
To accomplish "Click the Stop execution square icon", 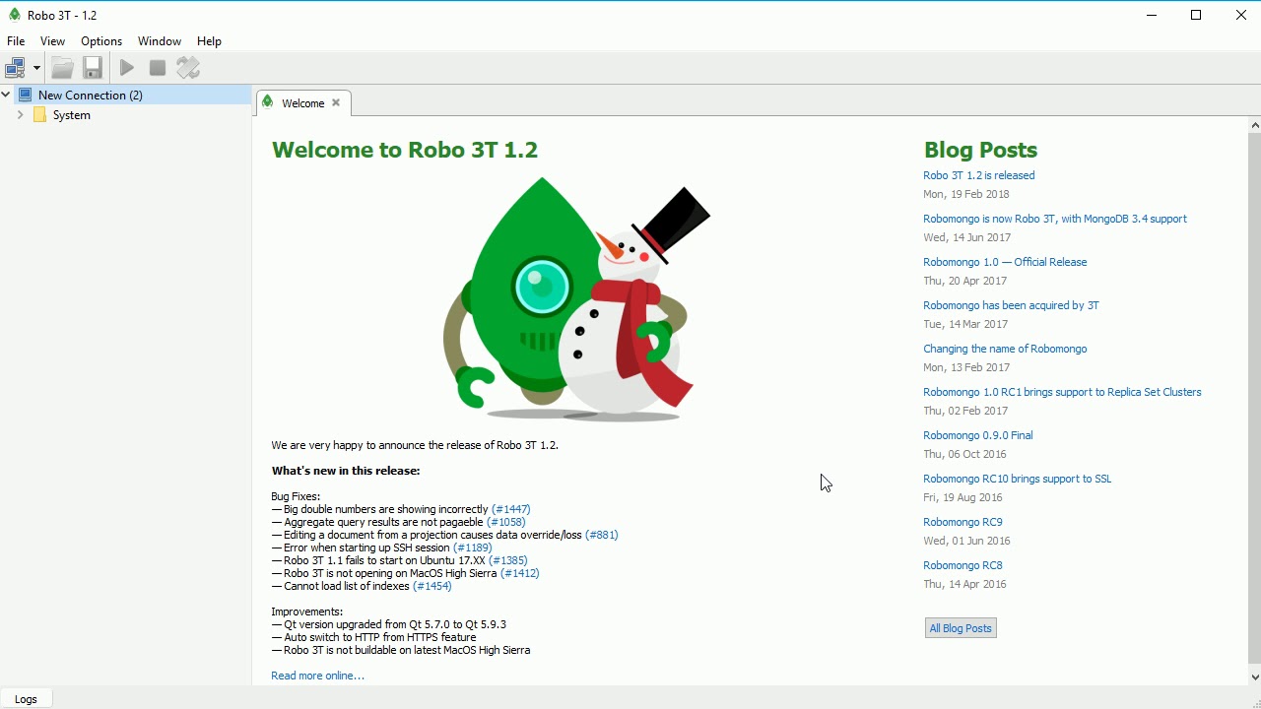I will (x=158, y=68).
